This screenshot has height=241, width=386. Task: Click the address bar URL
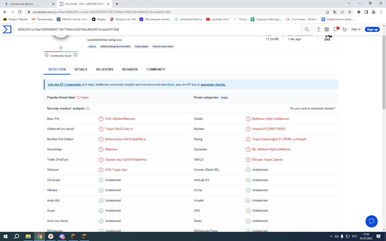click(x=102, y=12)
